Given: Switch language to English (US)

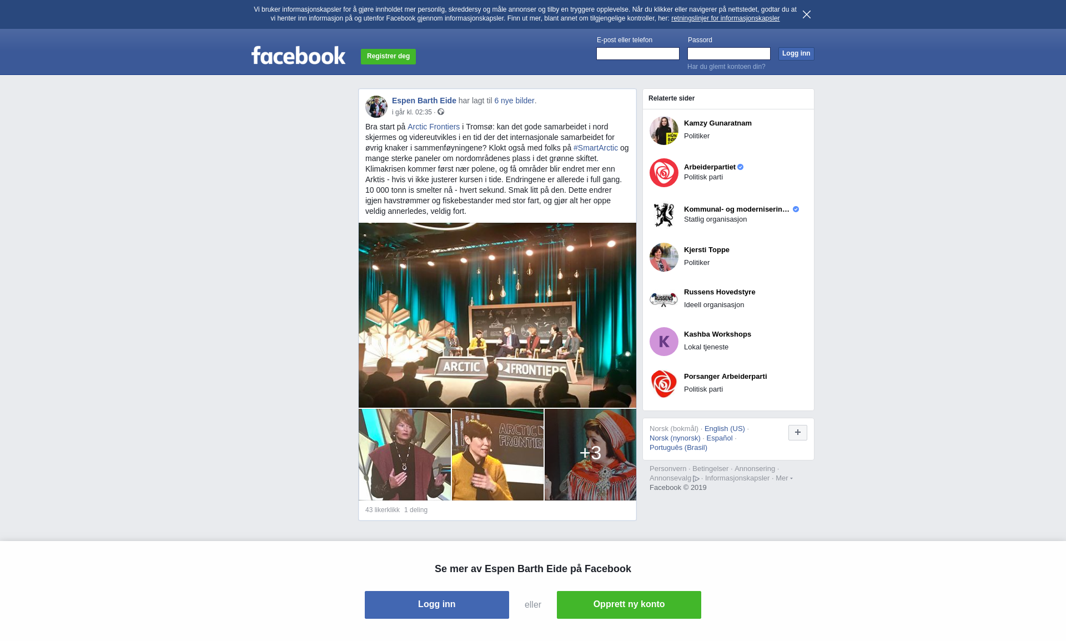Looking at the screenshot, I should 725,429.
